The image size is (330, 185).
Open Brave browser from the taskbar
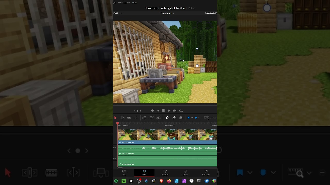pos(161,181)
